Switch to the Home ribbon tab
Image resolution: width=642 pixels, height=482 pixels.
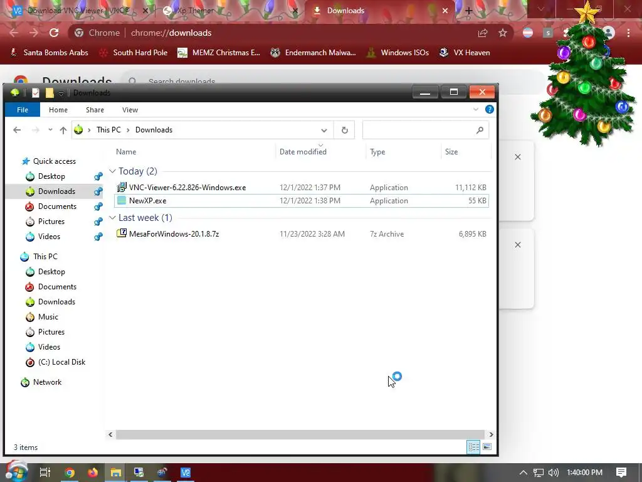click(x=58, y=110)
